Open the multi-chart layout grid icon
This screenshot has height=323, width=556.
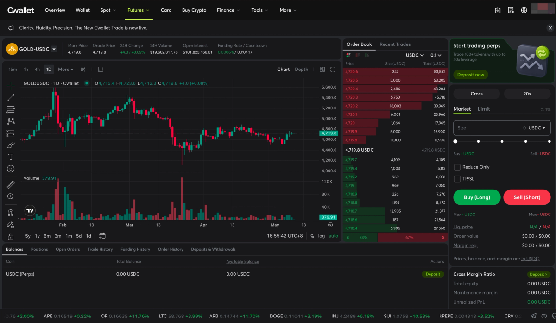coord(322,70)
